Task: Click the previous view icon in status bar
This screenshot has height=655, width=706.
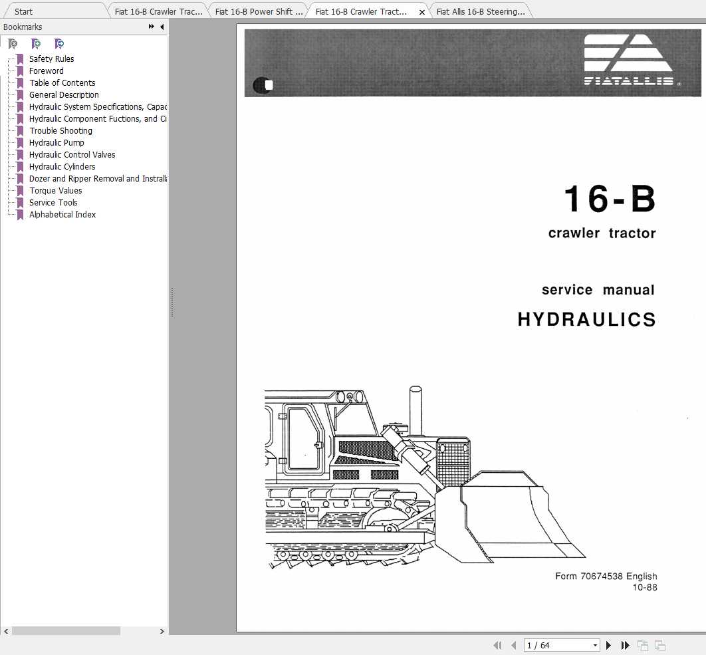Action: coord(643,645)
